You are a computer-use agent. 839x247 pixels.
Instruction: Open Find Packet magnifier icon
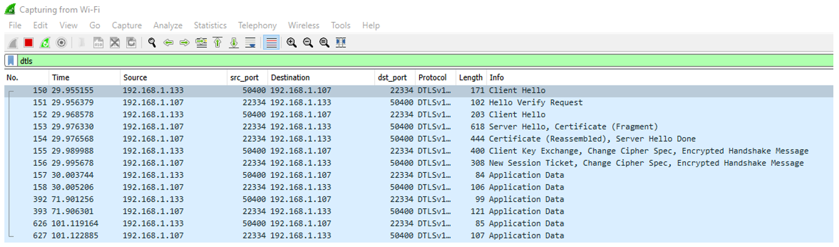click(x=152, y=42)
